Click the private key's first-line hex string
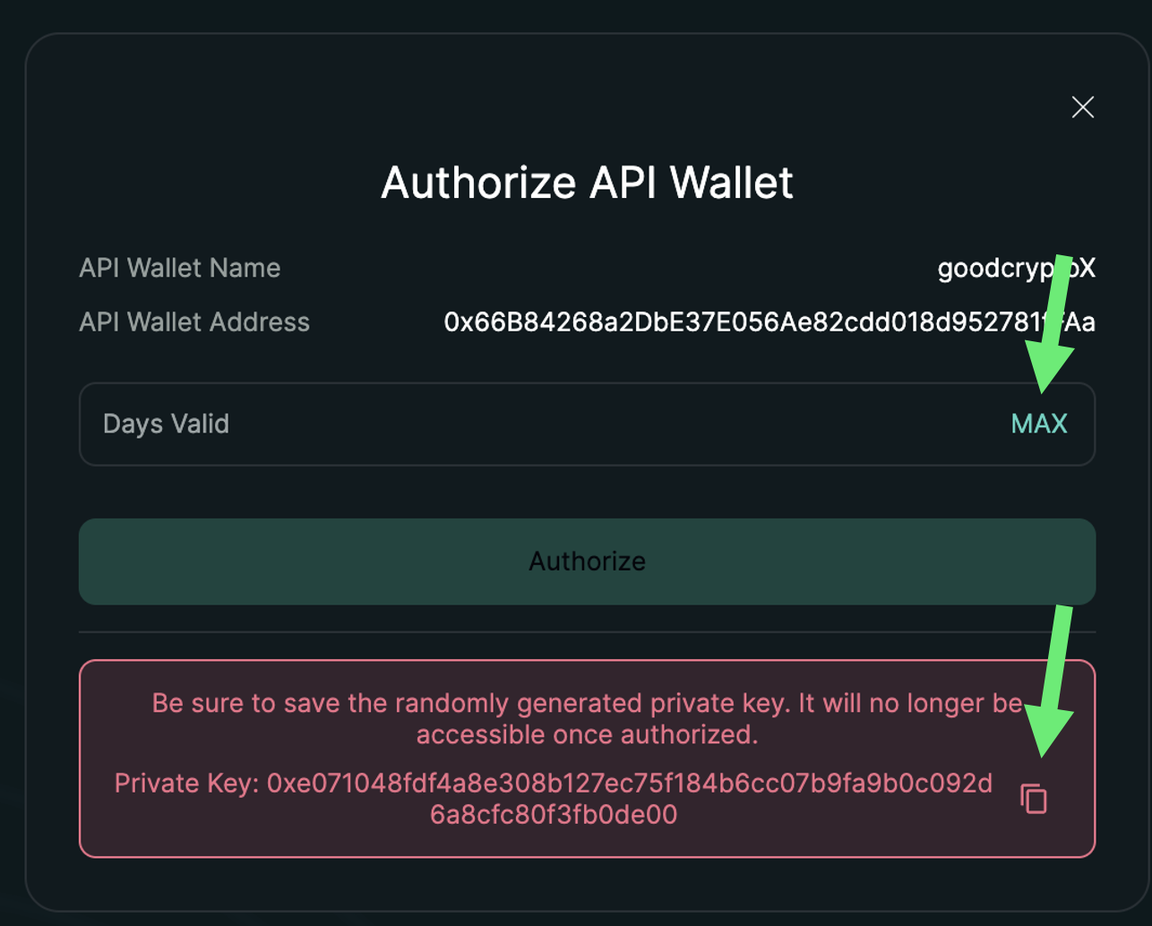 (629, 784)
